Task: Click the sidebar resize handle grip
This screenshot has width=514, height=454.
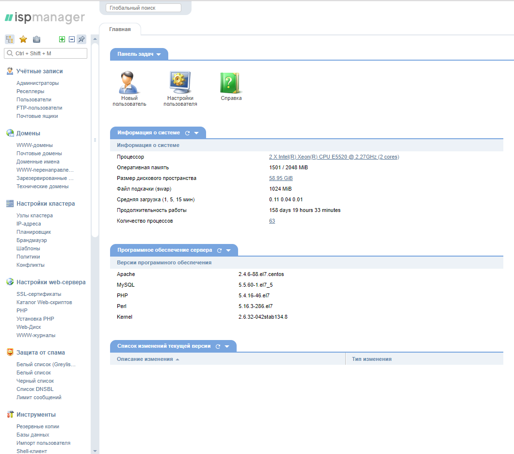Action: coord(95,140)
